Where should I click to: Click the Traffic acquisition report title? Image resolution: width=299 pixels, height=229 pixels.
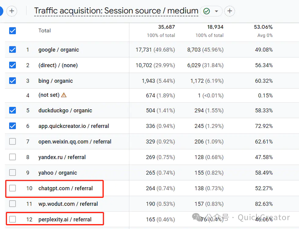(x=116, y=11)
